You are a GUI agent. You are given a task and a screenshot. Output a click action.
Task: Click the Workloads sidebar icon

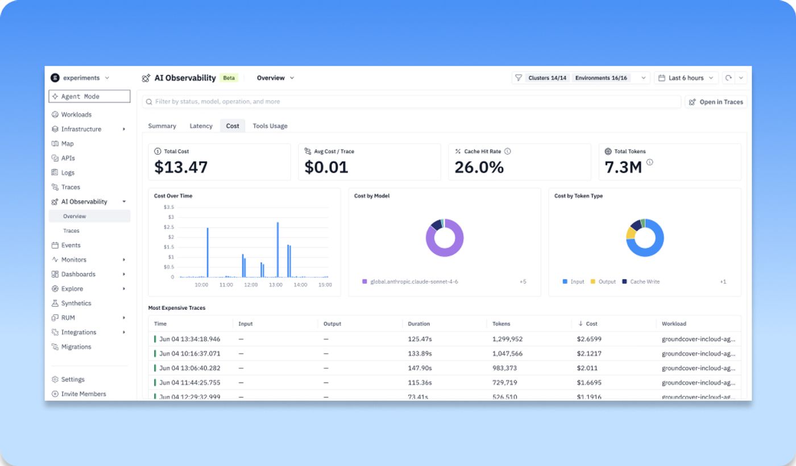[x=55, y=115]
